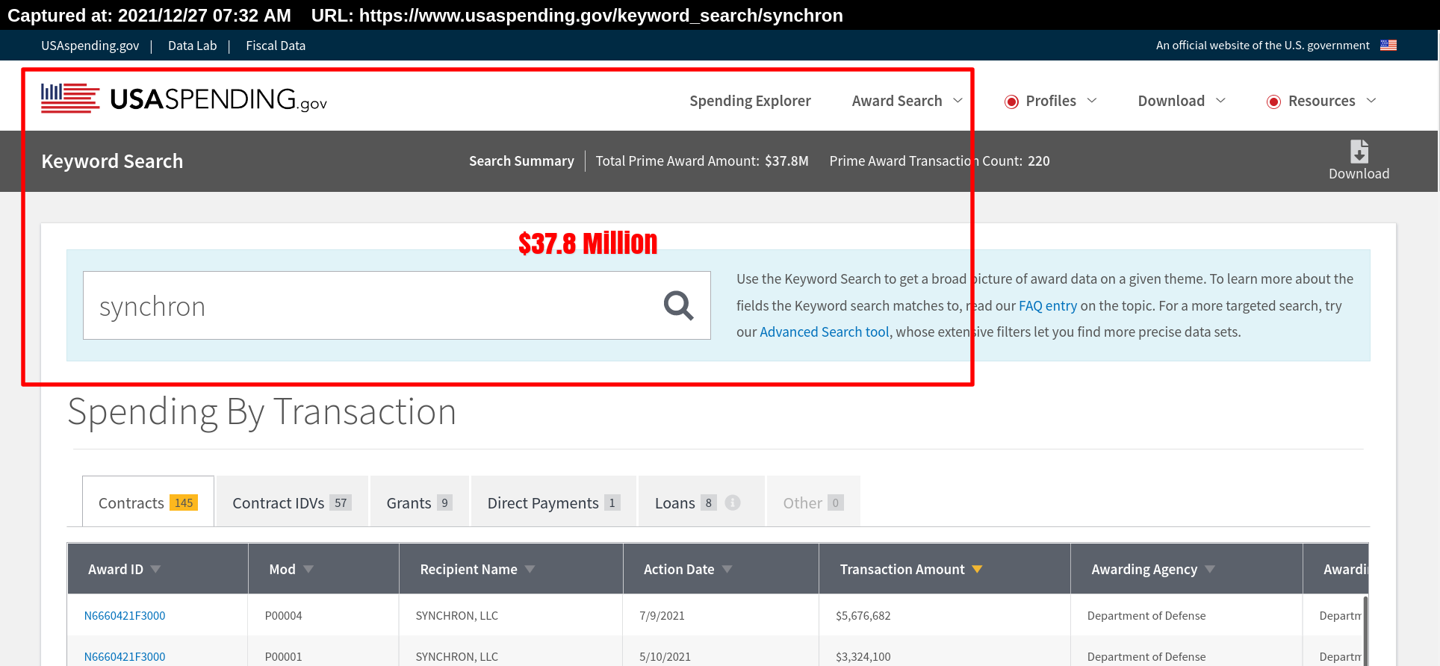1440x666 pixels.
Task: Click the info icon next to Loans
Action: [733, 502]
